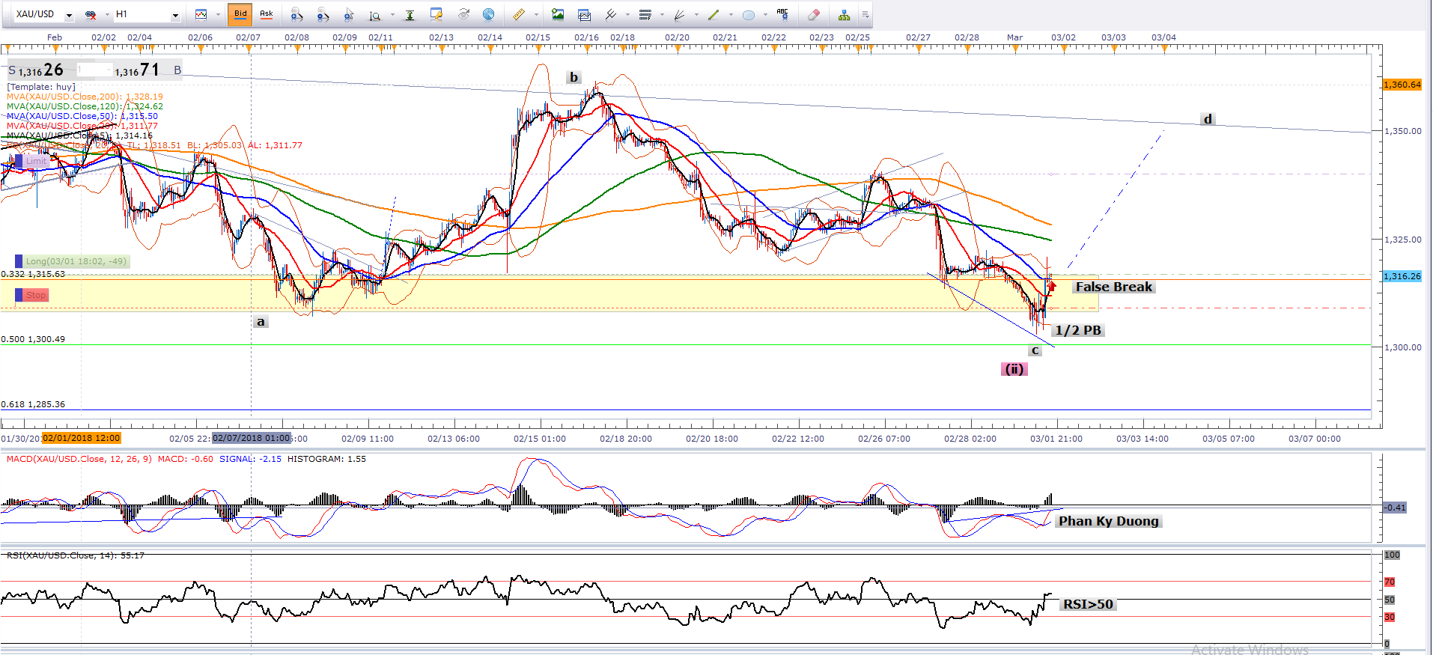The height and width of the screenshot is (655, 1433).
Task: Open the H1 timeframe dropdown
Action: tap(175, 15)
